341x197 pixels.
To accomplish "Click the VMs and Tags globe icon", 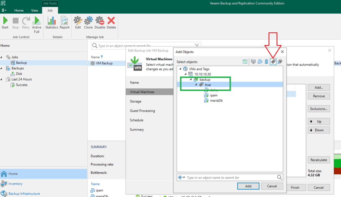I will (x=185, y=69).
